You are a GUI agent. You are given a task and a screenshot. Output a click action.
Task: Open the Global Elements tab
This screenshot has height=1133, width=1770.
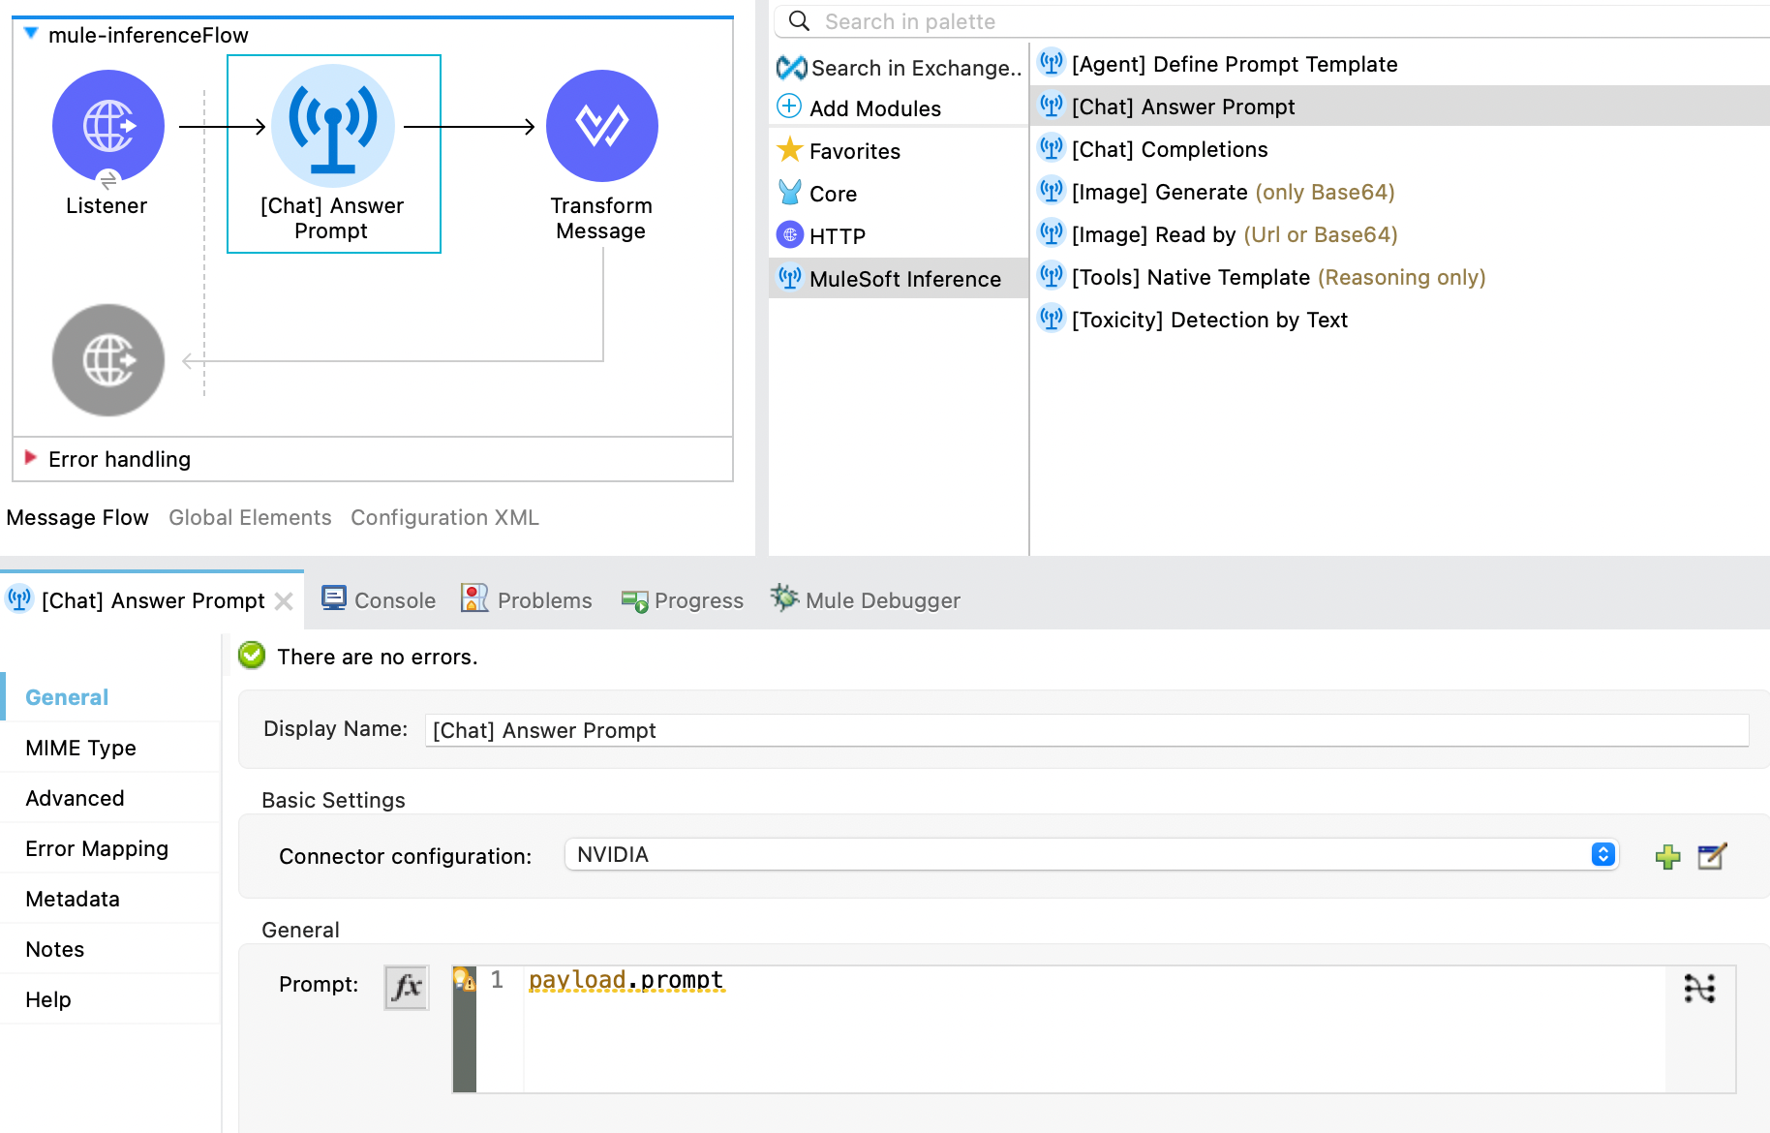coord(250,517)
